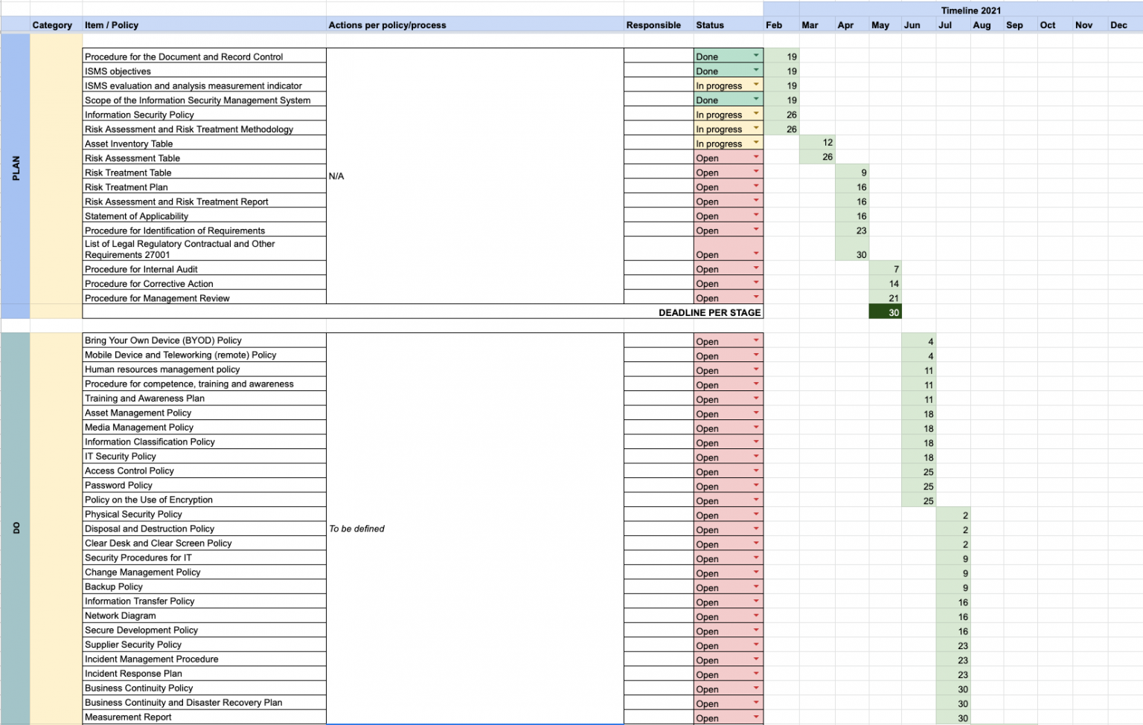Click the Responsible column header
The image size is (1143, 725).
[653, 25]
